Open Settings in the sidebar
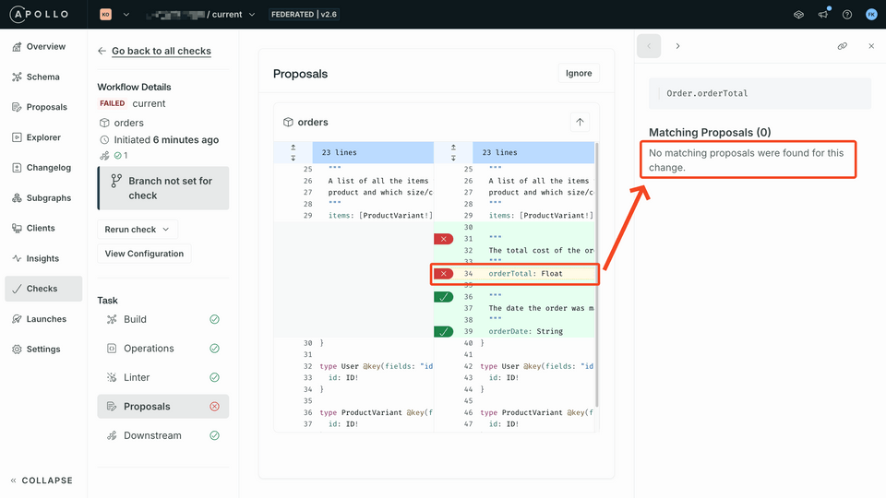Image resolution: width=886 pixels, height=498 pixels. point(43,349)
